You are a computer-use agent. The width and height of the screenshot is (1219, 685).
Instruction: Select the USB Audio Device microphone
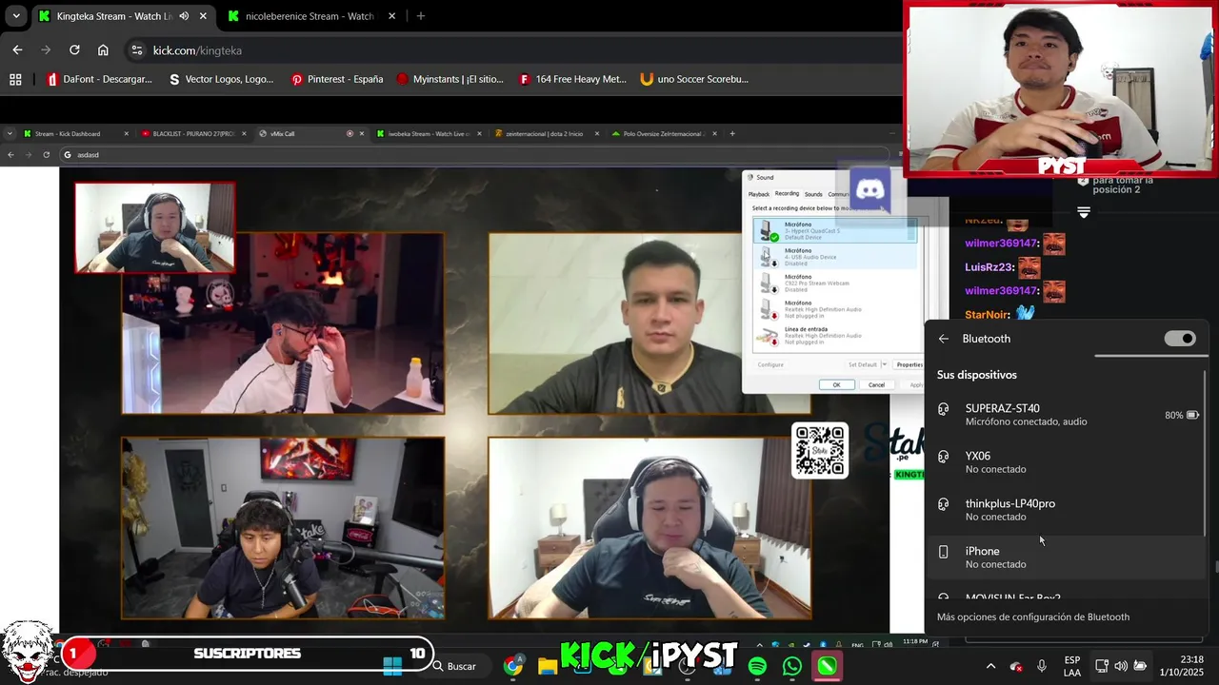point(835,256)
